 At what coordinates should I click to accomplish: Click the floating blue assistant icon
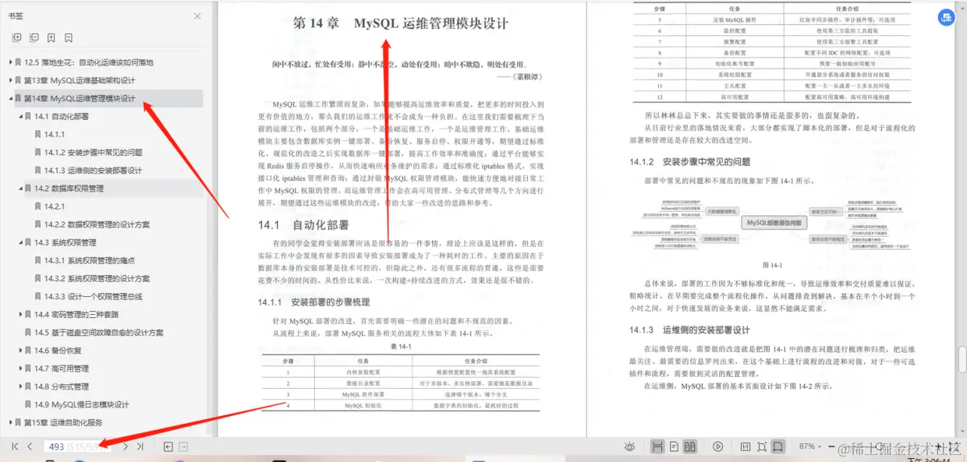(946, 17)
